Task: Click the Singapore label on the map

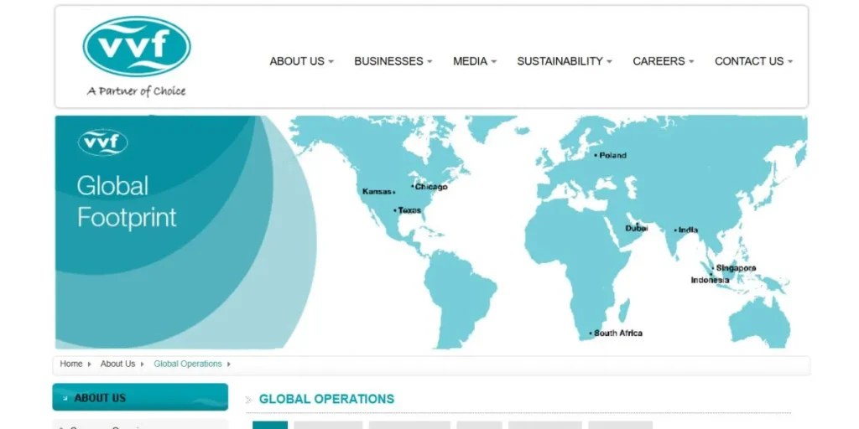Action: click(736, 268)
